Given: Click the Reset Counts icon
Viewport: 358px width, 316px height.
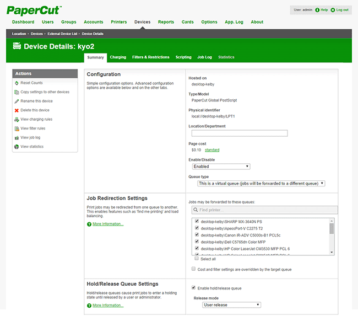Looking at the screenshot, I should (17, 83).
